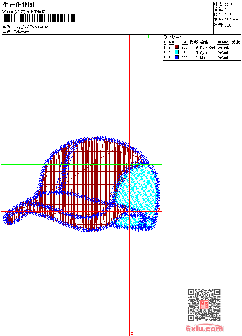Click the 生产作业图 worksheet title
242x336 pixels.
18,5
